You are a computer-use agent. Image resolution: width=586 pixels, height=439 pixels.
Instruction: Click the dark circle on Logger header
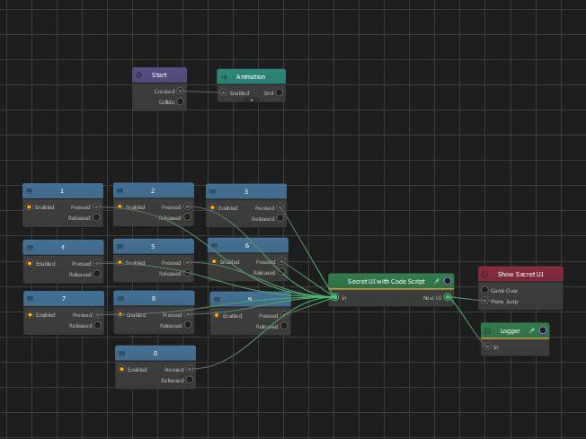[543, 330]
